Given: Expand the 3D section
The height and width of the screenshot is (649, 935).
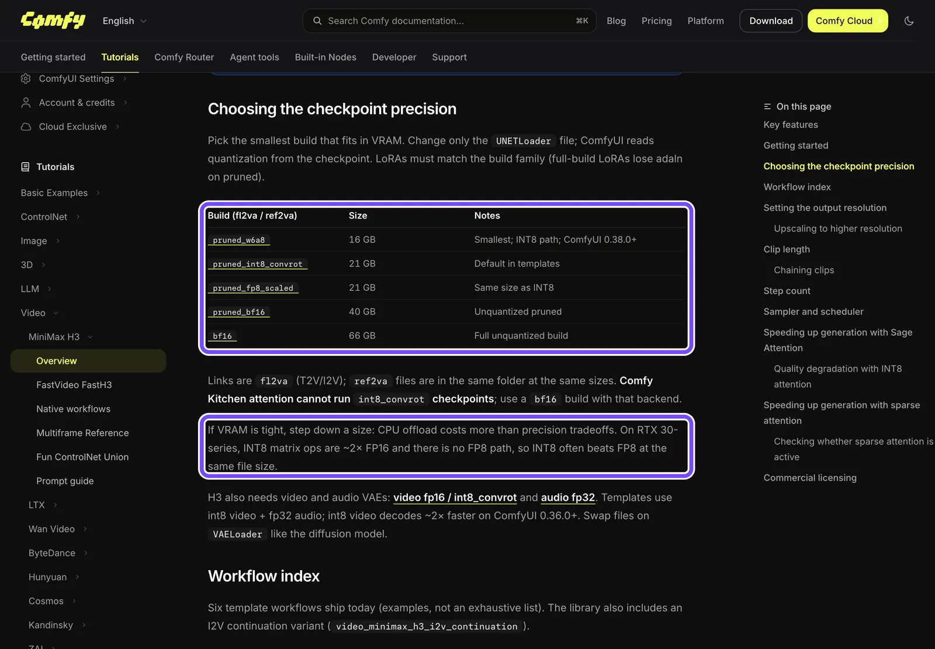Looking at the screenshot, I should click(33, 265).
